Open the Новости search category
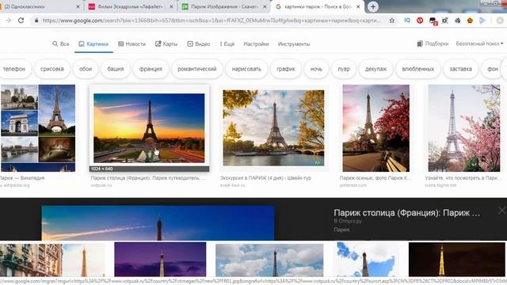 tap(132, 44)
